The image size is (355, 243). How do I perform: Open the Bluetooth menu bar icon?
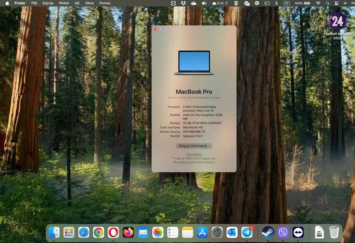276,3
